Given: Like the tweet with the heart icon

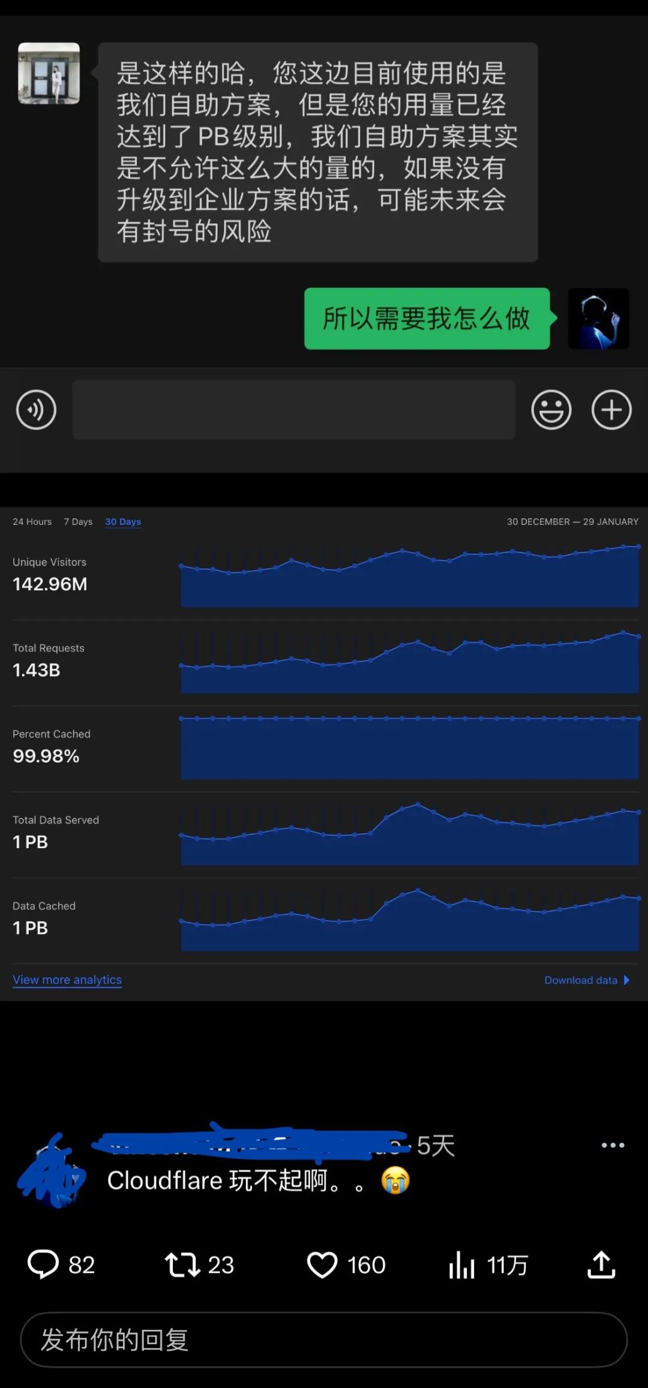Looking at the screenshot, I should coord(322,1264).
